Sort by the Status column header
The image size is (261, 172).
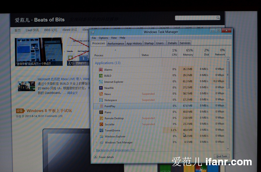click(x=150, y=53)
